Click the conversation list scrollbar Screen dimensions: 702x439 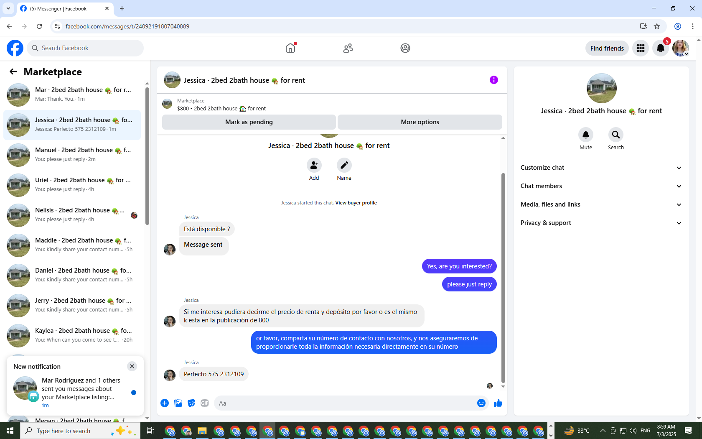click(147, 156)
